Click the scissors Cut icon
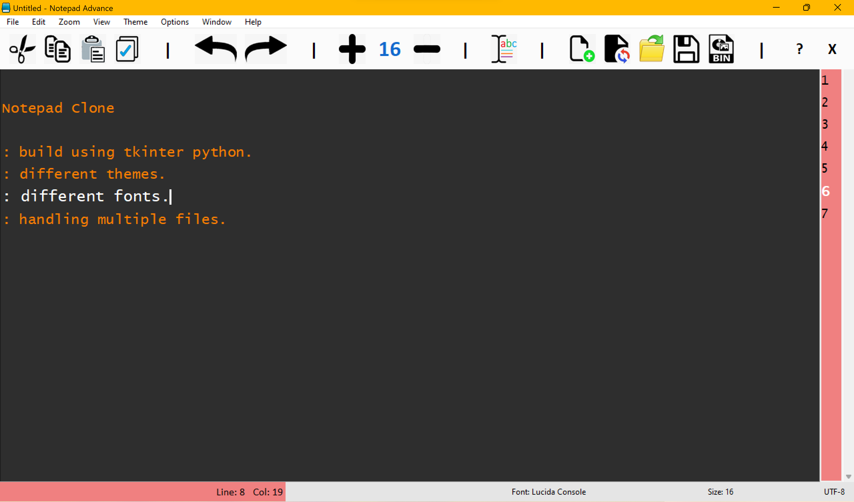Image resolution: width=854 pixels, height=502 pixels. (x=22, y=49)
